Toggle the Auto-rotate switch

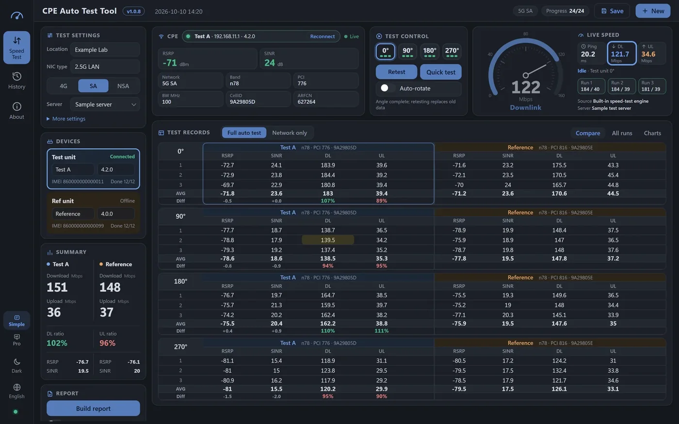(x=385, y=88)
